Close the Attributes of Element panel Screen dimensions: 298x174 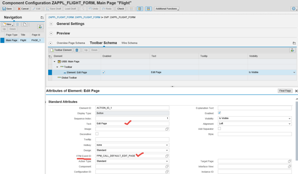tap(296, 91)
